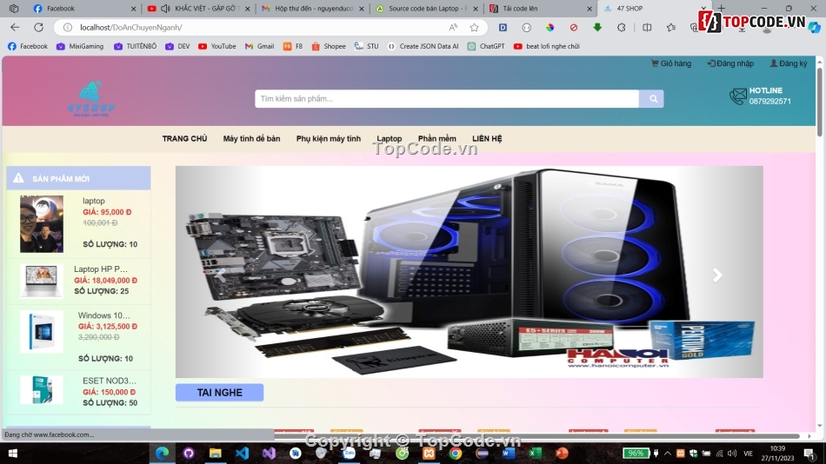Mute the KHẮC VIỆT tab audio icon
The width and height of the screenshot is (826, 464).
pos(165,9)
